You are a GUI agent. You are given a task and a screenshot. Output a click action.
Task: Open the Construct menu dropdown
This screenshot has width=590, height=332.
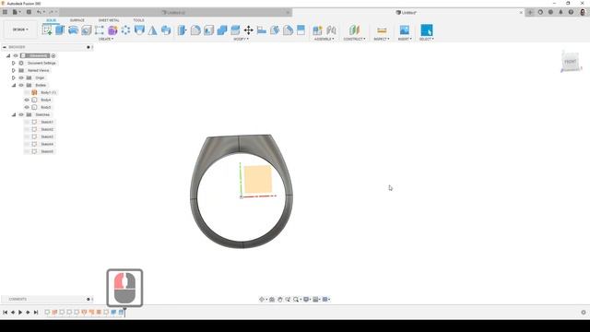click(354, 39)
